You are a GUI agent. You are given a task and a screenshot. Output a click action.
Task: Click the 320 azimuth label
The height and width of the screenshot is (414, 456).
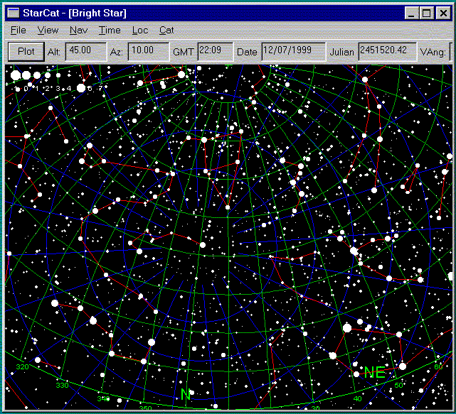tap(22, 366)
